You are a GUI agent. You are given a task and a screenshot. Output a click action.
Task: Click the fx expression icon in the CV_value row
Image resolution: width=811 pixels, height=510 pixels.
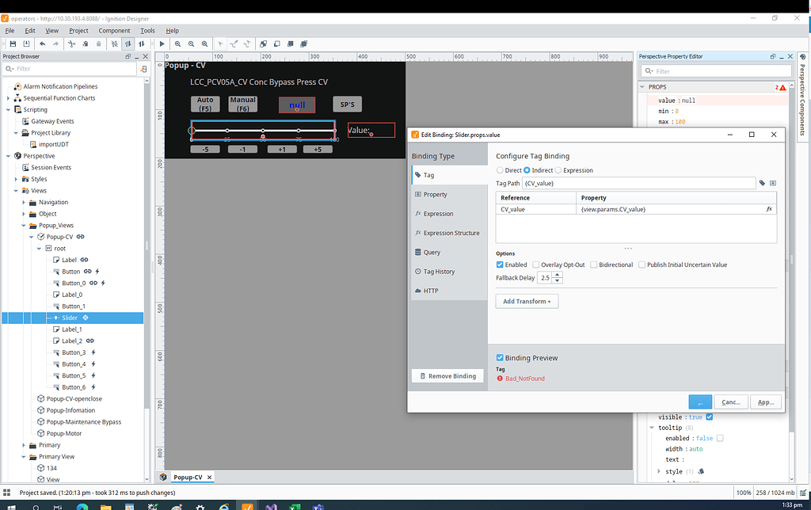coord(770,209)
